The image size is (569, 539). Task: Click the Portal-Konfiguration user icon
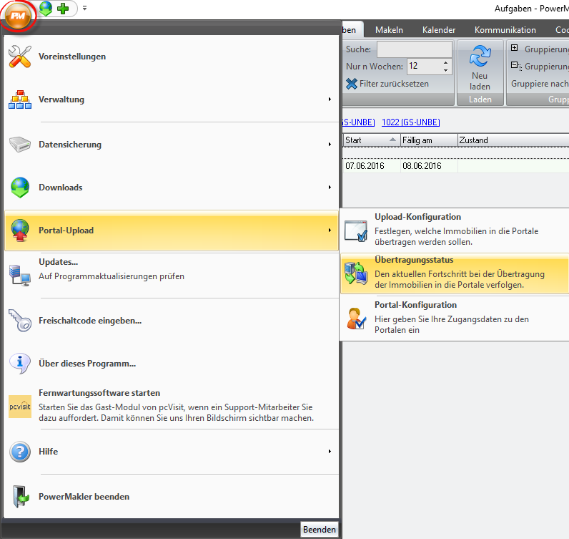[x=356, y=319]
